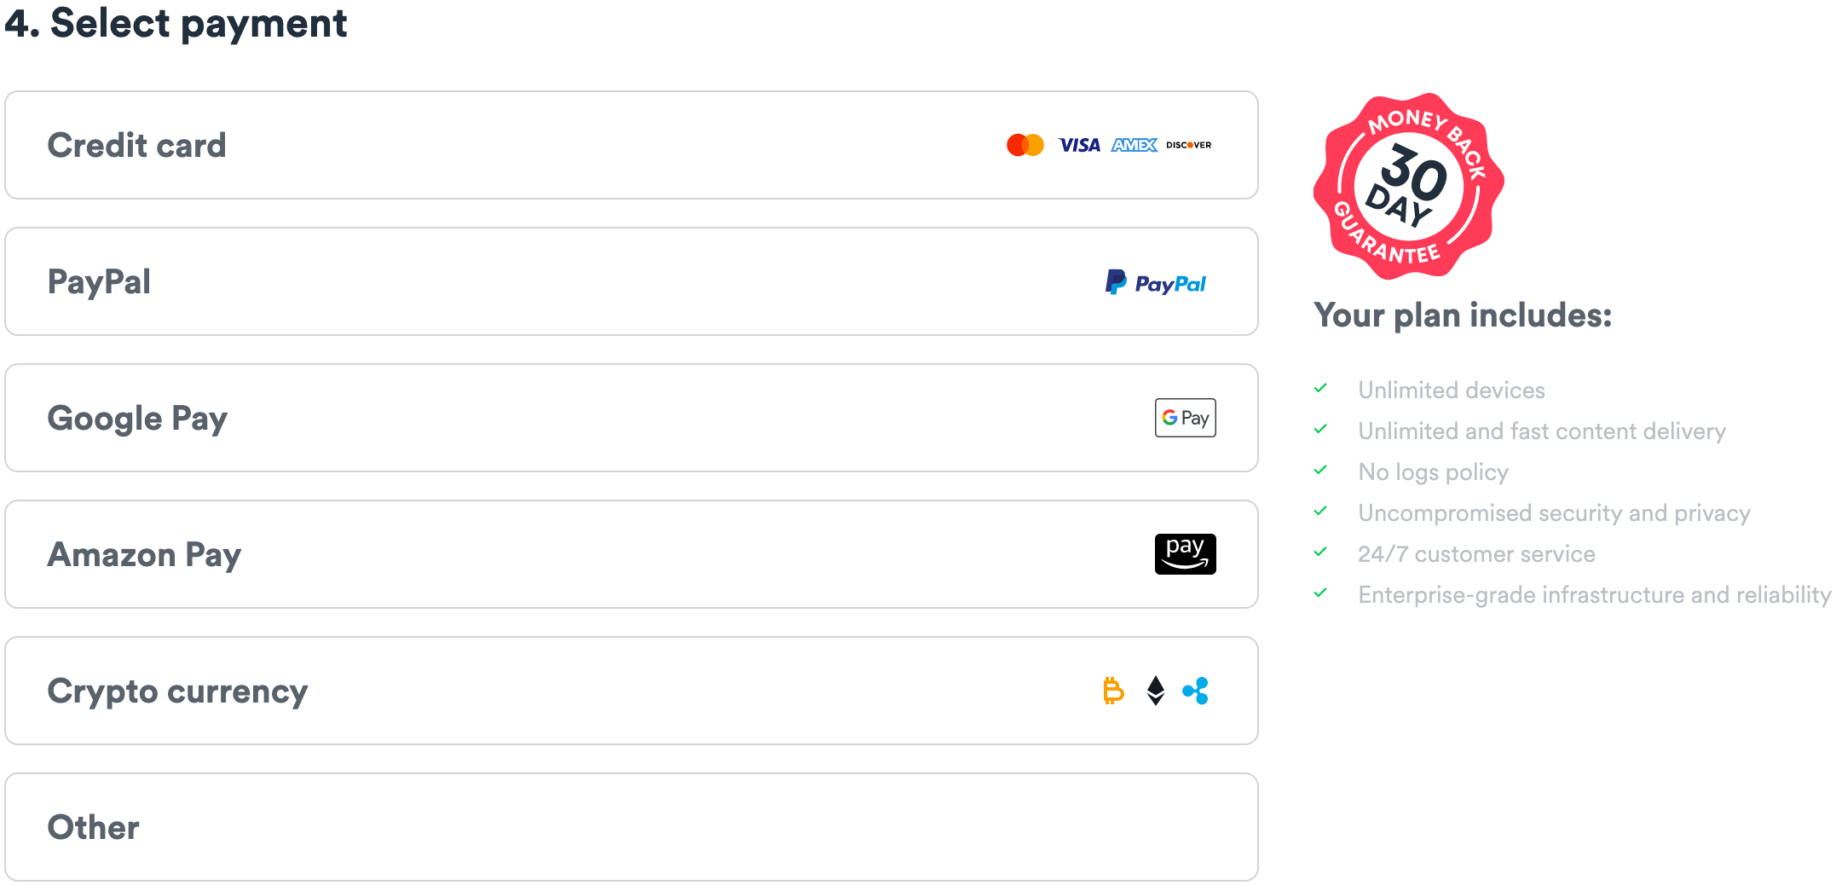Click the 24/7 customer service item

(1476, 554)
